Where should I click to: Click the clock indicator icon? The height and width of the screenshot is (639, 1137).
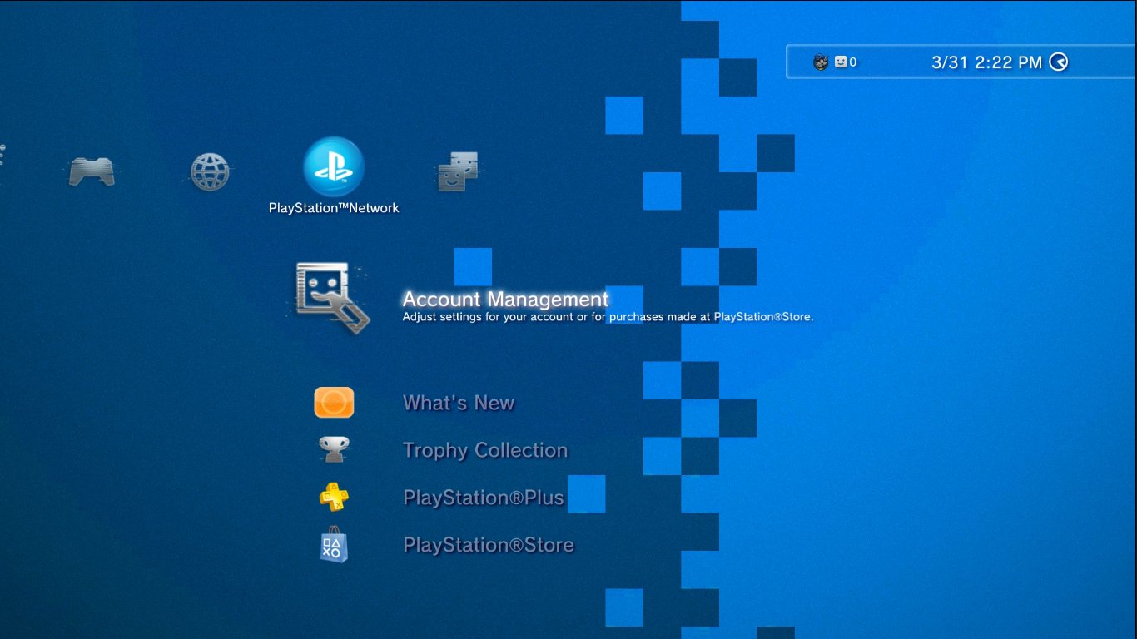(x=1059, y=62)
